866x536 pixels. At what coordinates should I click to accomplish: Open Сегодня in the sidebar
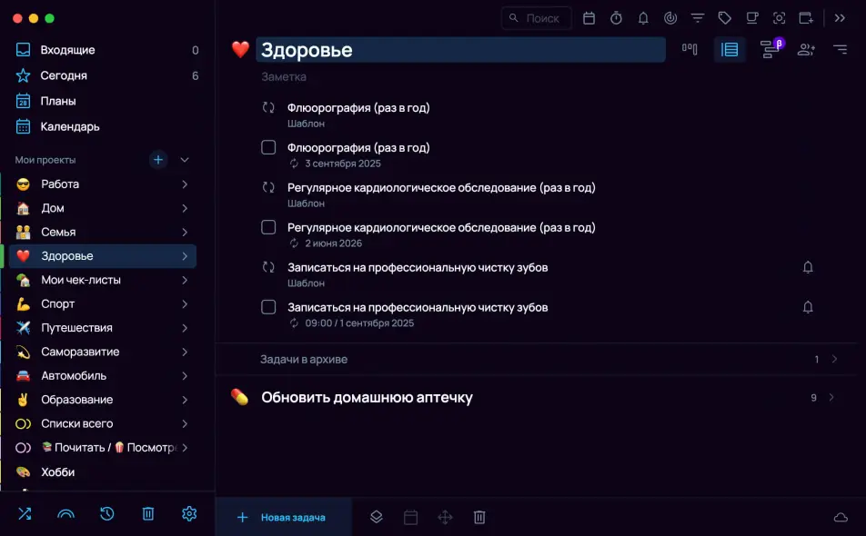coord(64,76)
